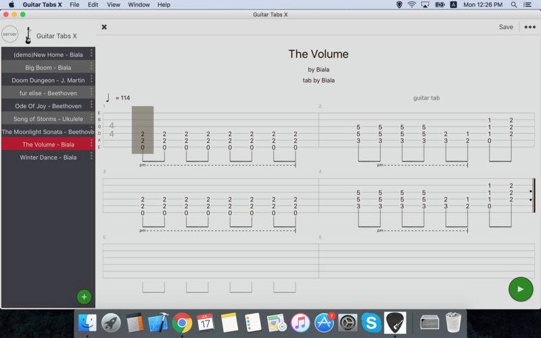The image size is (541, 338).
Task: Open the three-dot more options menu
Action: pyautogui.click(x=530, y=27)
